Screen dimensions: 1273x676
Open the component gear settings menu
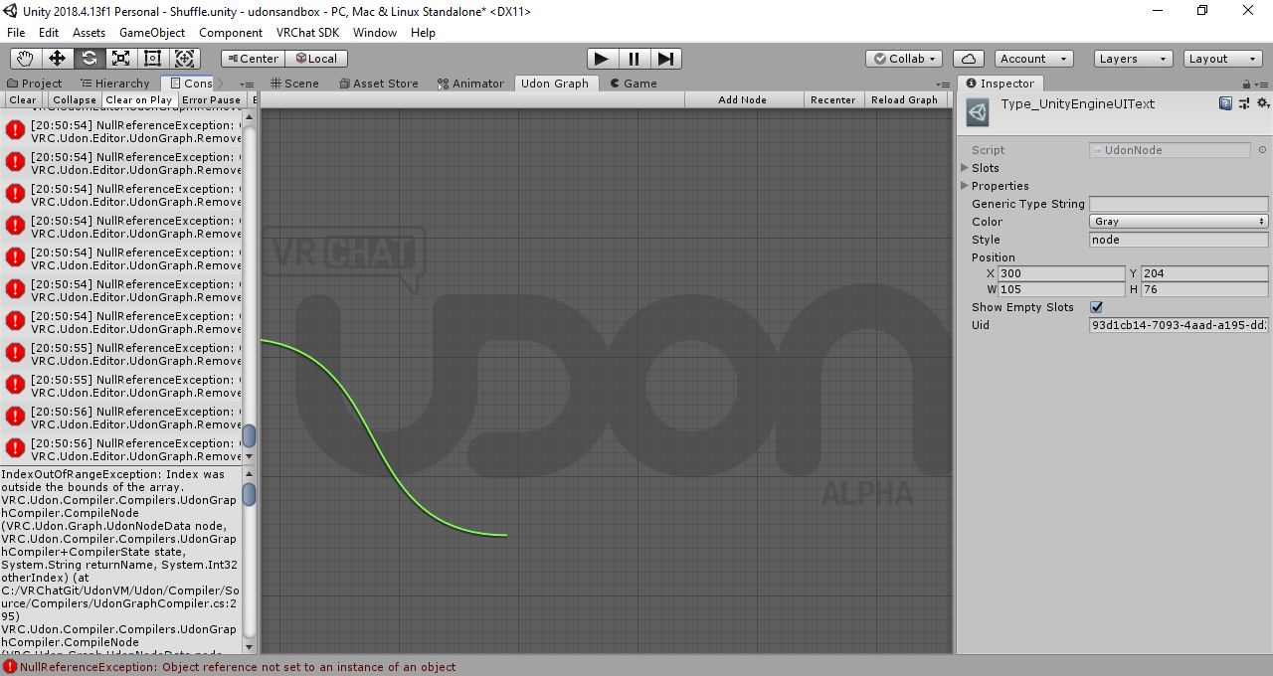click(x=1263, y=103)
